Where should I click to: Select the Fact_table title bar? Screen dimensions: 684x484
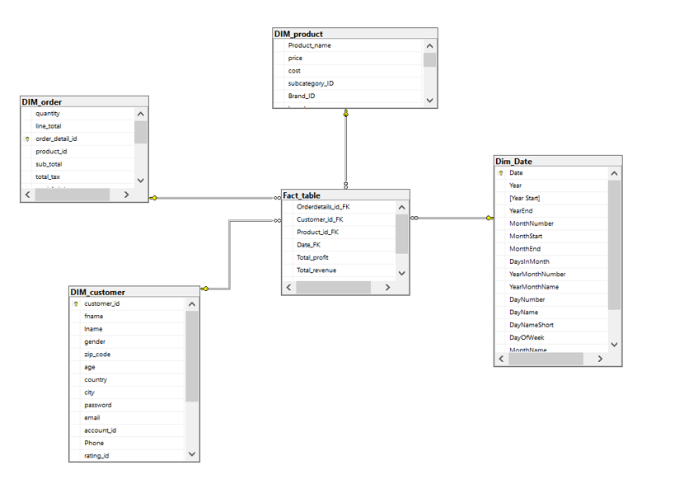(x=345, y=195)
